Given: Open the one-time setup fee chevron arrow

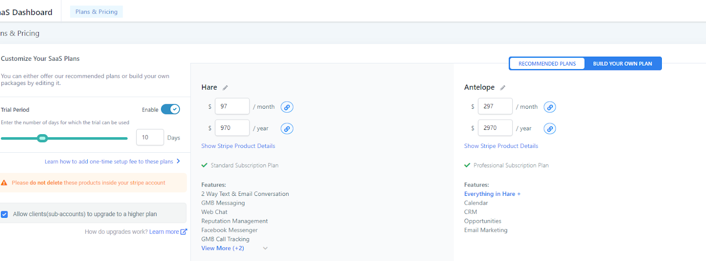Looking at the screenshot, I should [x=178, y=161].
